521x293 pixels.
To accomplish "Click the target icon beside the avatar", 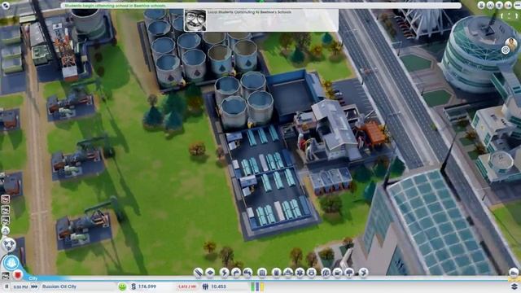I will pyautogui.click(x=506, y=50).
